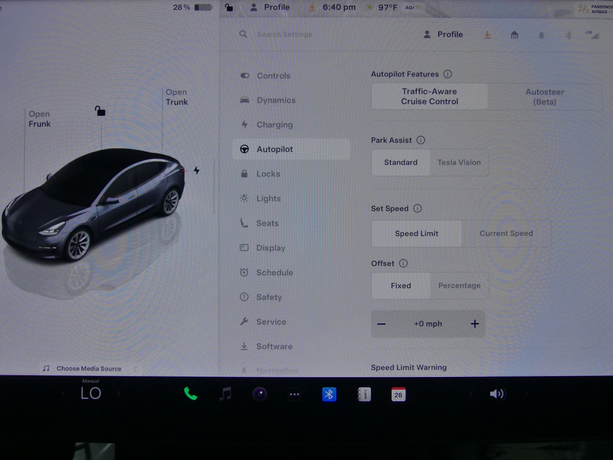
Task: Focus the Search Settings field
Action: [x=284, y=34]
